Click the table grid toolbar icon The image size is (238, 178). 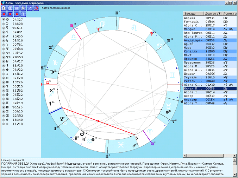17,8
